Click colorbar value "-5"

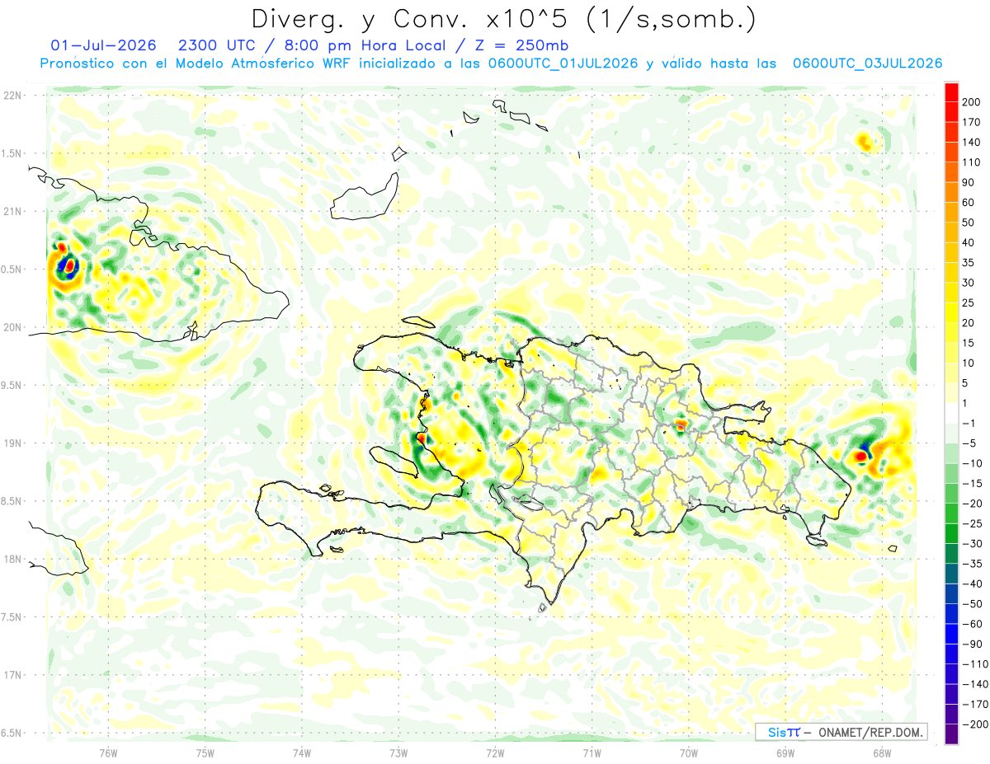pos(969,443)
